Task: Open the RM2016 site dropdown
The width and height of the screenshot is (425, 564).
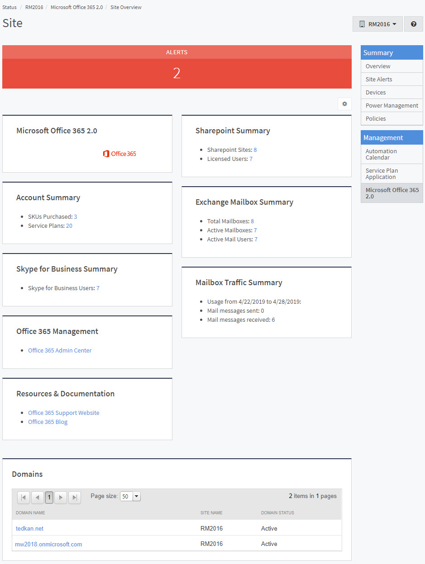Action: (377, 24)
